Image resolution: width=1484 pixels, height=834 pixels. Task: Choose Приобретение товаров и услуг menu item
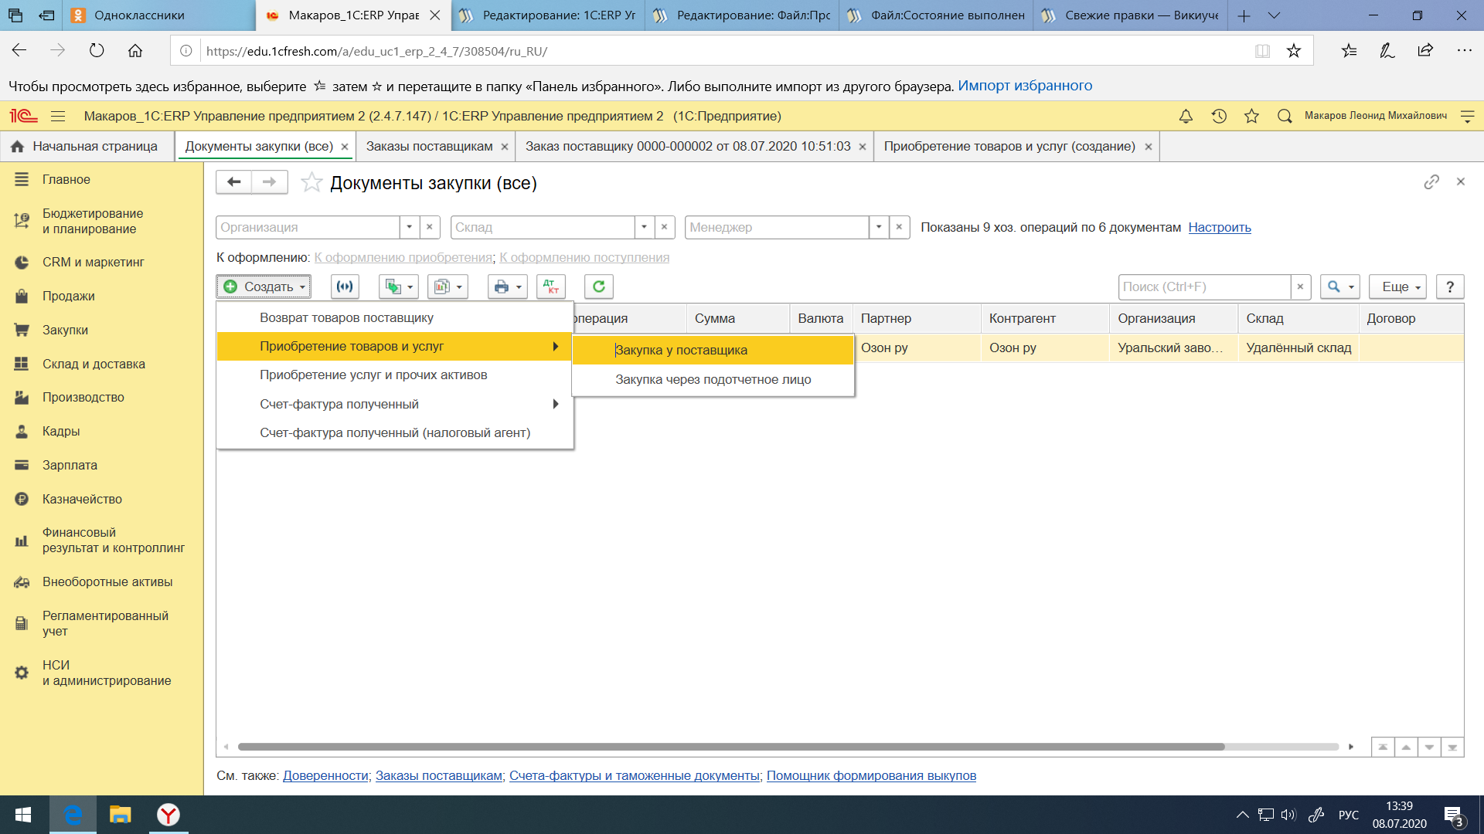(x=395, y=346)
